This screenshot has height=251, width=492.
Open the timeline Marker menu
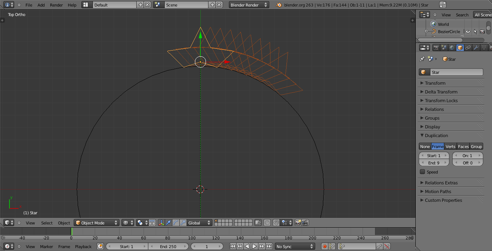coord(47,246)
